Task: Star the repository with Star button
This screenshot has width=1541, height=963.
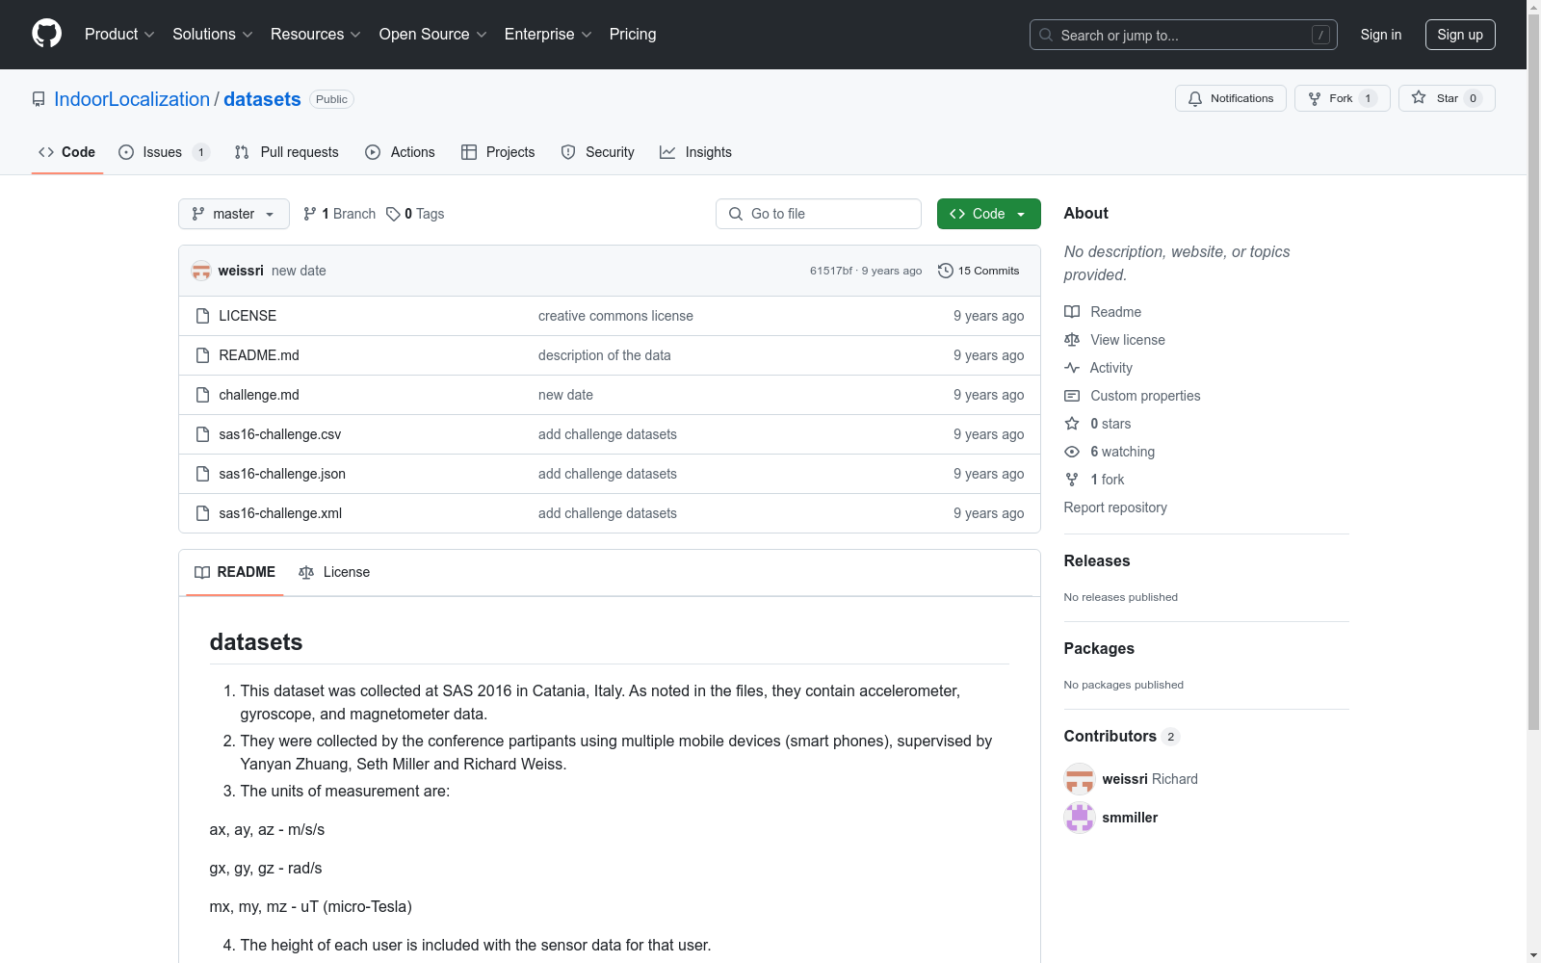Action: (x=1447, y=98)
